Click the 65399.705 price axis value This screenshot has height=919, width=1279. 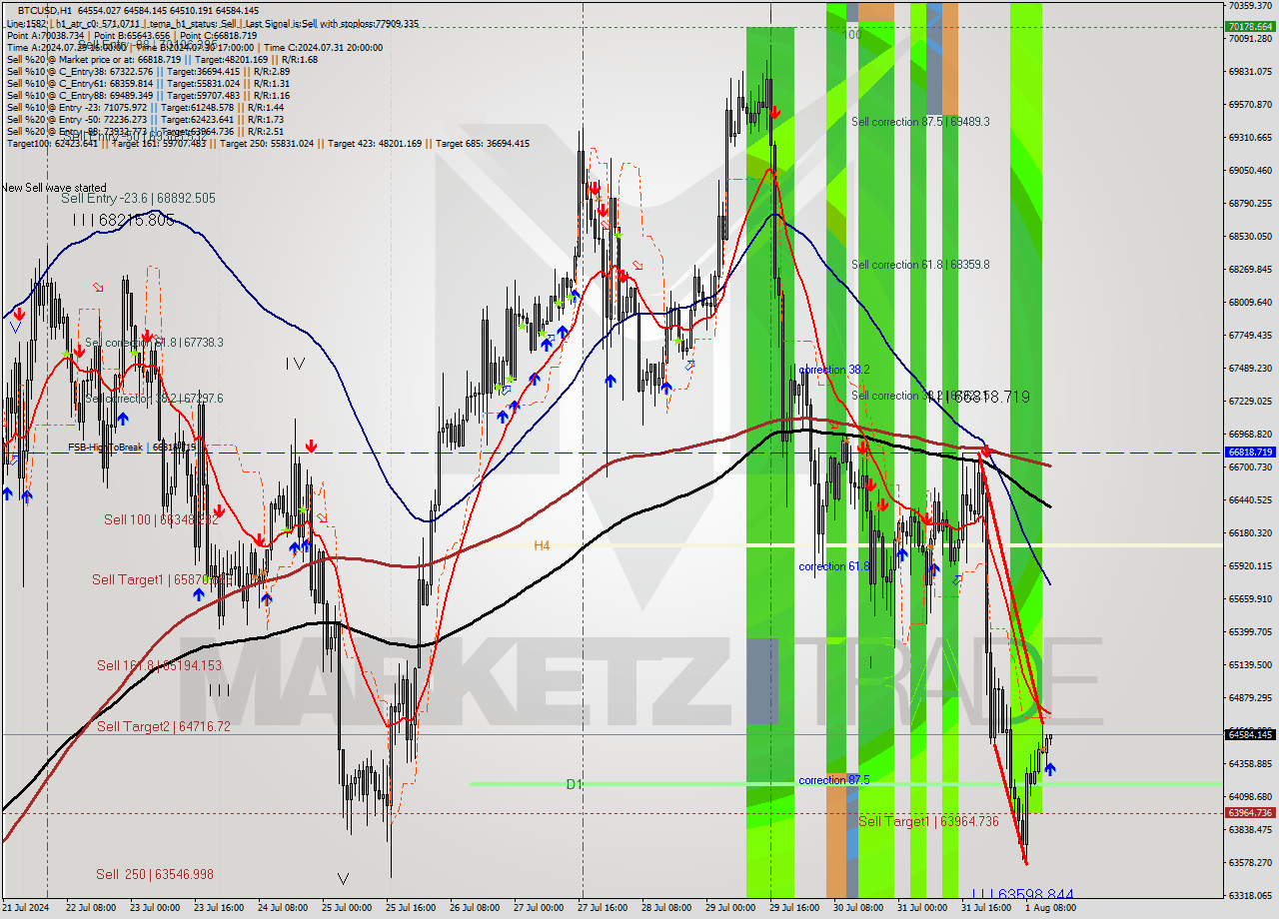(x=1249, y=631)
